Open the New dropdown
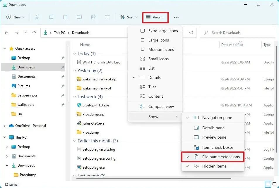The width and height of the screenshot is (279, 188). click(15, 17)
